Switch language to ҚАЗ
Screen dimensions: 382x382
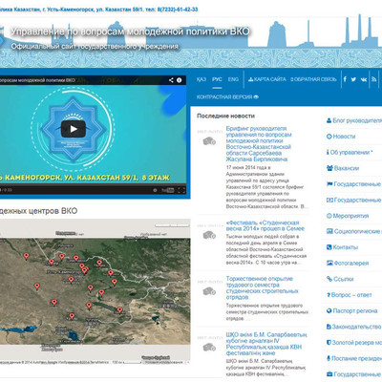point(202,79)
